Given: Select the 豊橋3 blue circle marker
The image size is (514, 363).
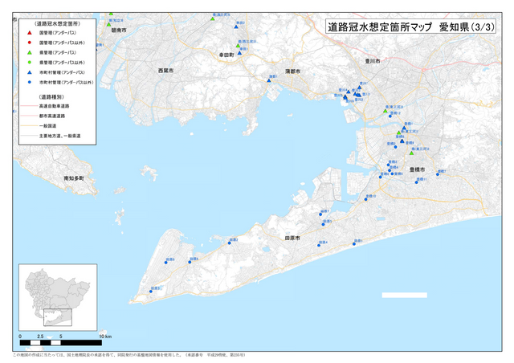Looking at the screenshot, I should (389, 165).
